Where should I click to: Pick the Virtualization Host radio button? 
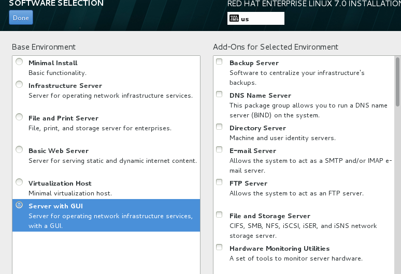click(19, 182)
